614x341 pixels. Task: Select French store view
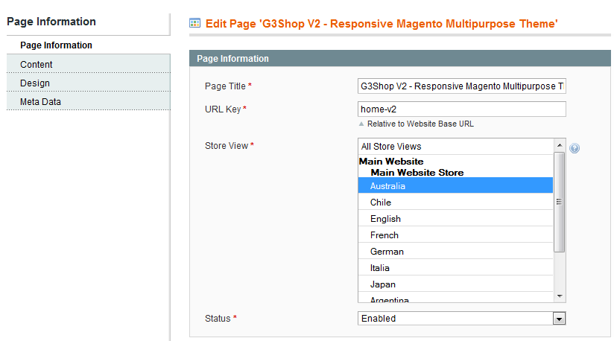point(455,235)
